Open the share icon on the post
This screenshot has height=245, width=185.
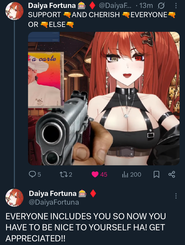172,174
